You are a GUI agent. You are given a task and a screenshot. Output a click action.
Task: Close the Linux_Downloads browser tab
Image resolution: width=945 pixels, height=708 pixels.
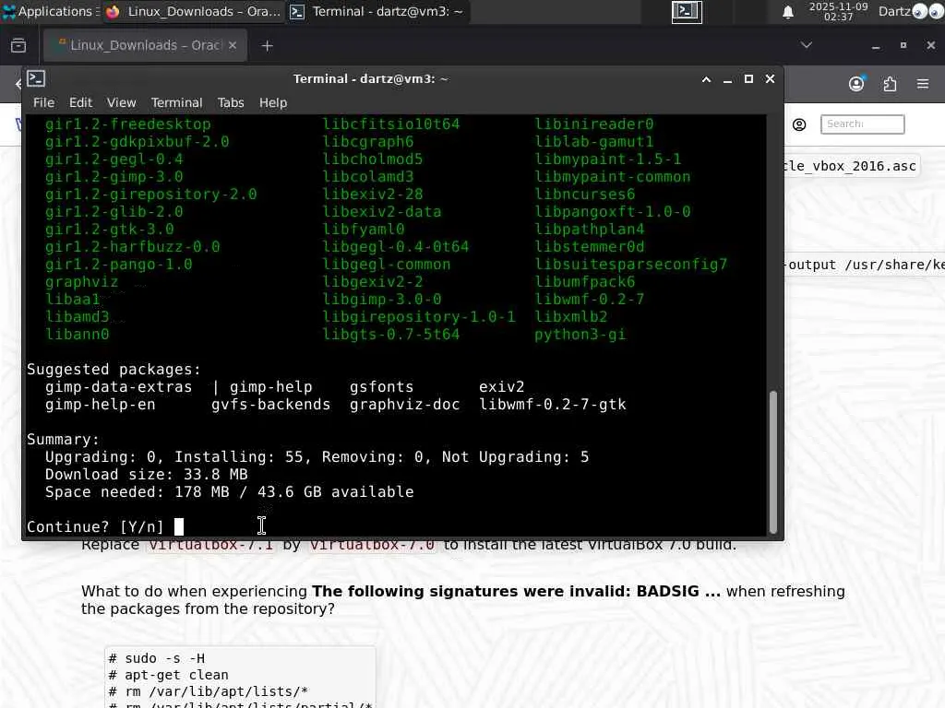point(233,45)
